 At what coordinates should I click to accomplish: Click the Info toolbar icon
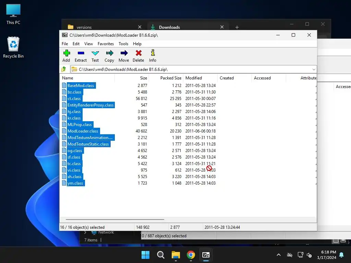coord(153,53)
